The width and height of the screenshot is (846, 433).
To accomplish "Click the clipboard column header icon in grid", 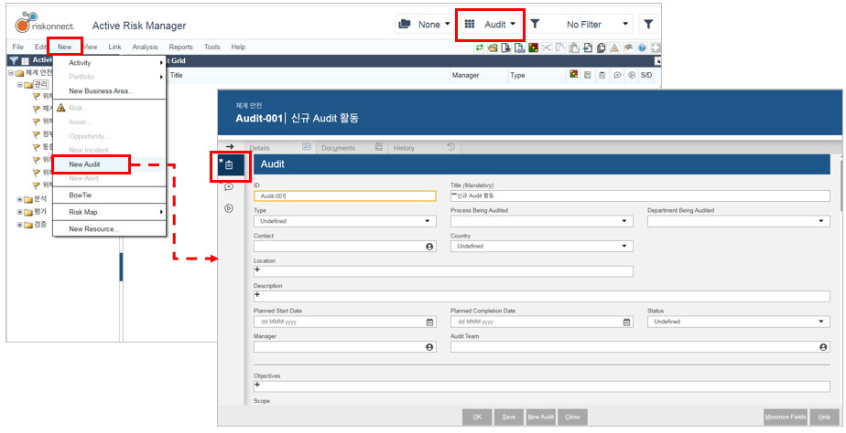I will coord(602,76).
